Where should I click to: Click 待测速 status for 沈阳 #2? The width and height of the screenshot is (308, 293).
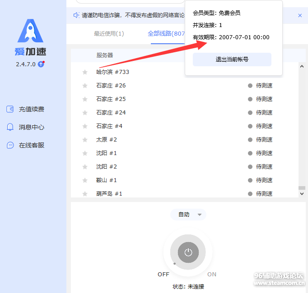[260, 167]
